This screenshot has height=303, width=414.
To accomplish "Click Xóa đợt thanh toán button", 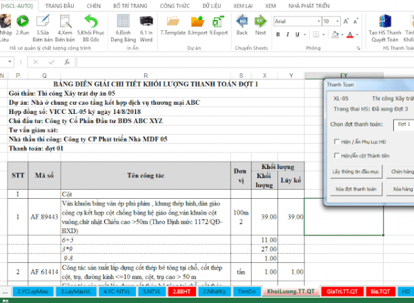I will coord(355,188).
